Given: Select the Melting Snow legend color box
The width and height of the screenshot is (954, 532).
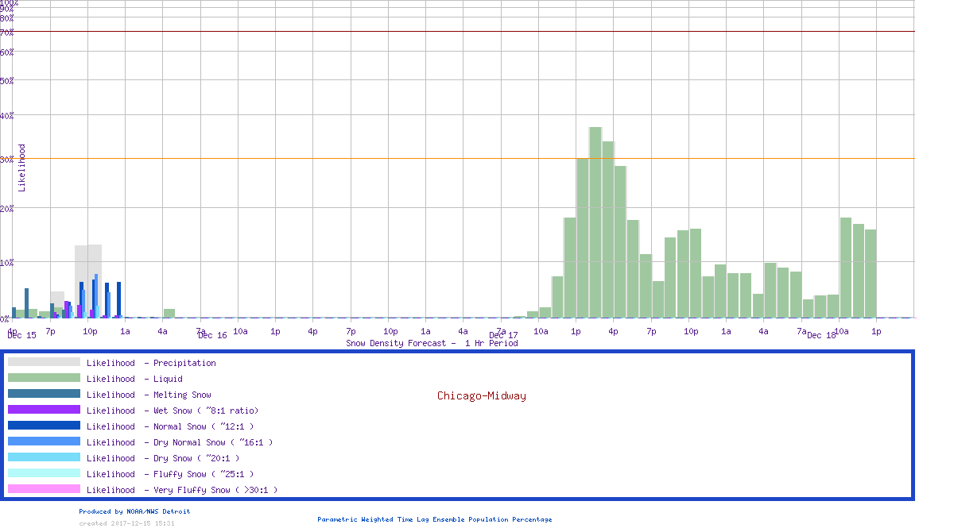Looking at the screenshot, I should (x=44, y=395).
